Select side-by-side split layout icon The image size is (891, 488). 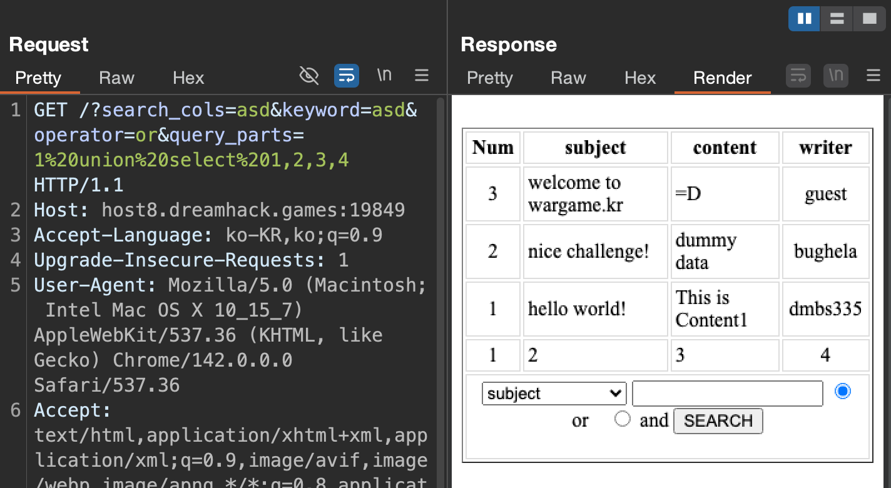tap(804, 19)
